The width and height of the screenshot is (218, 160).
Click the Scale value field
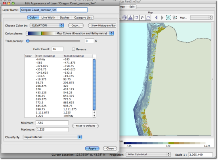[x=200, y=154]
